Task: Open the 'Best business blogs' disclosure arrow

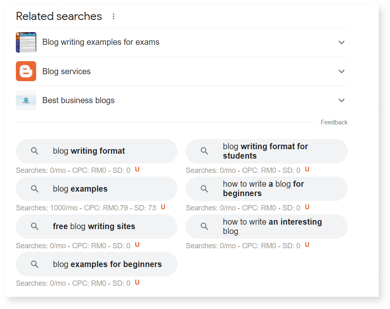Action: tap(342, 100)
